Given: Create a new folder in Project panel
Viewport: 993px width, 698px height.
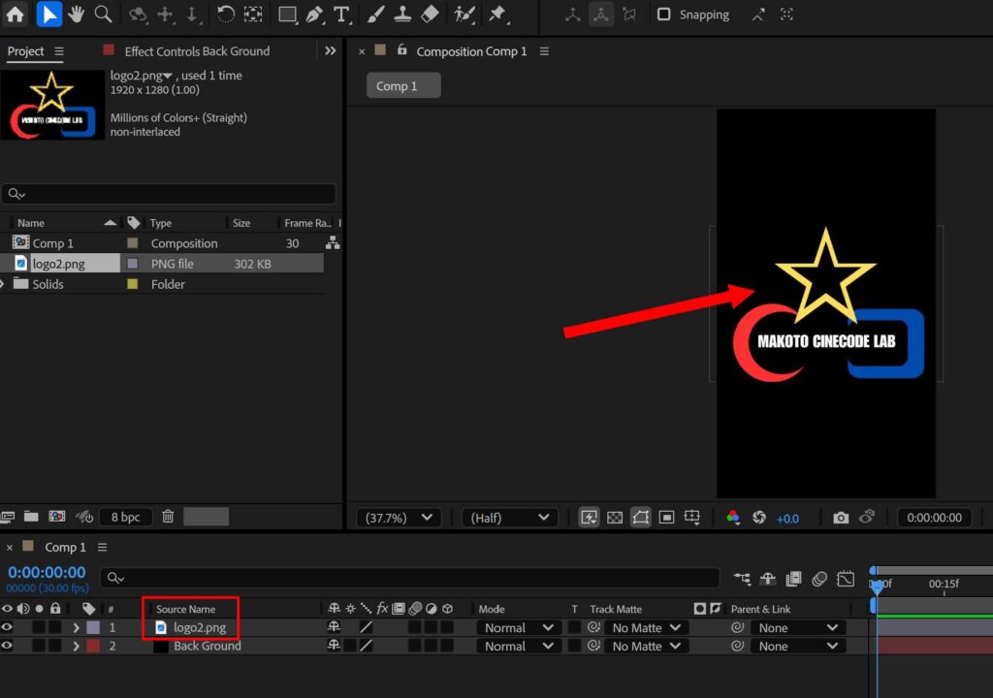Looking at the screenshot, I should 31,516.
